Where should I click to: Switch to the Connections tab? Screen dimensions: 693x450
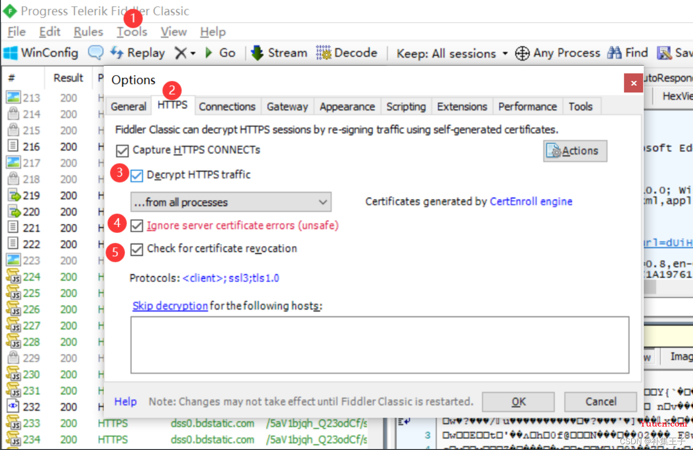(227, 106)
